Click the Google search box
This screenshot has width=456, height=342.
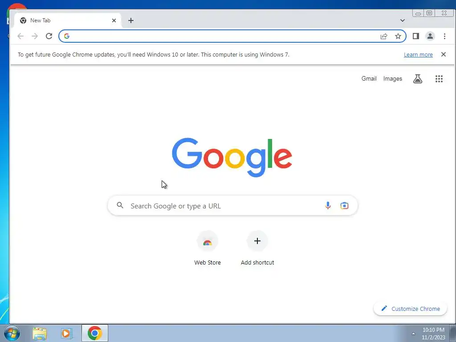[232, 206]
